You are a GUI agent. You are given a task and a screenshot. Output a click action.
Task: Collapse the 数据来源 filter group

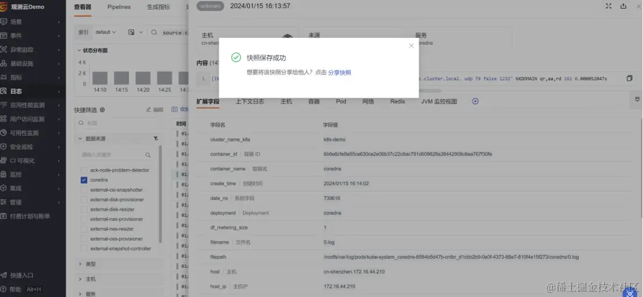(80, 139)
